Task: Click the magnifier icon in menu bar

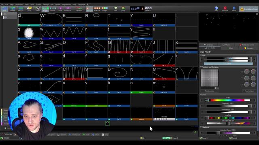Action: coord(87,4)
